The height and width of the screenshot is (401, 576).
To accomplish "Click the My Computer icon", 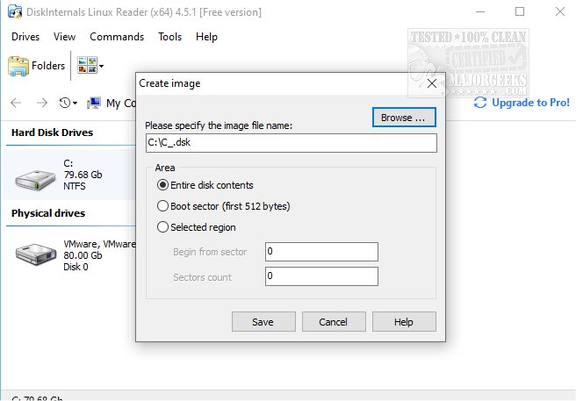I will pos(94,103).
